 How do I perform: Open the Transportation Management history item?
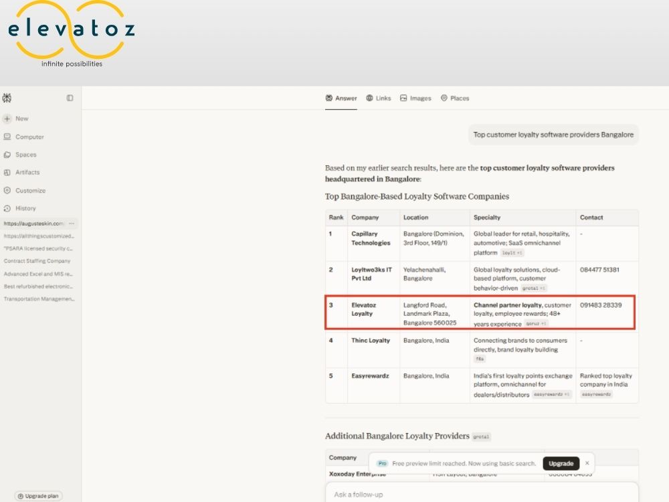pos(39,299)
